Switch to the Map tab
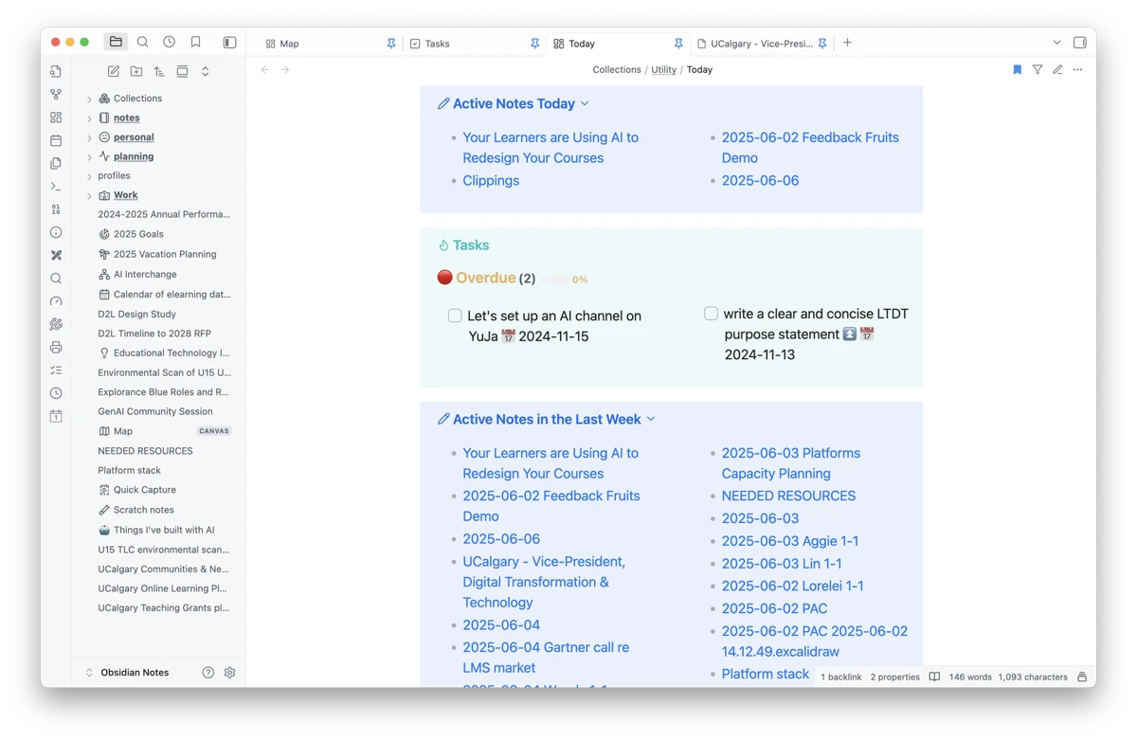This screenshot has width=1137, height=741. (289, 44)
